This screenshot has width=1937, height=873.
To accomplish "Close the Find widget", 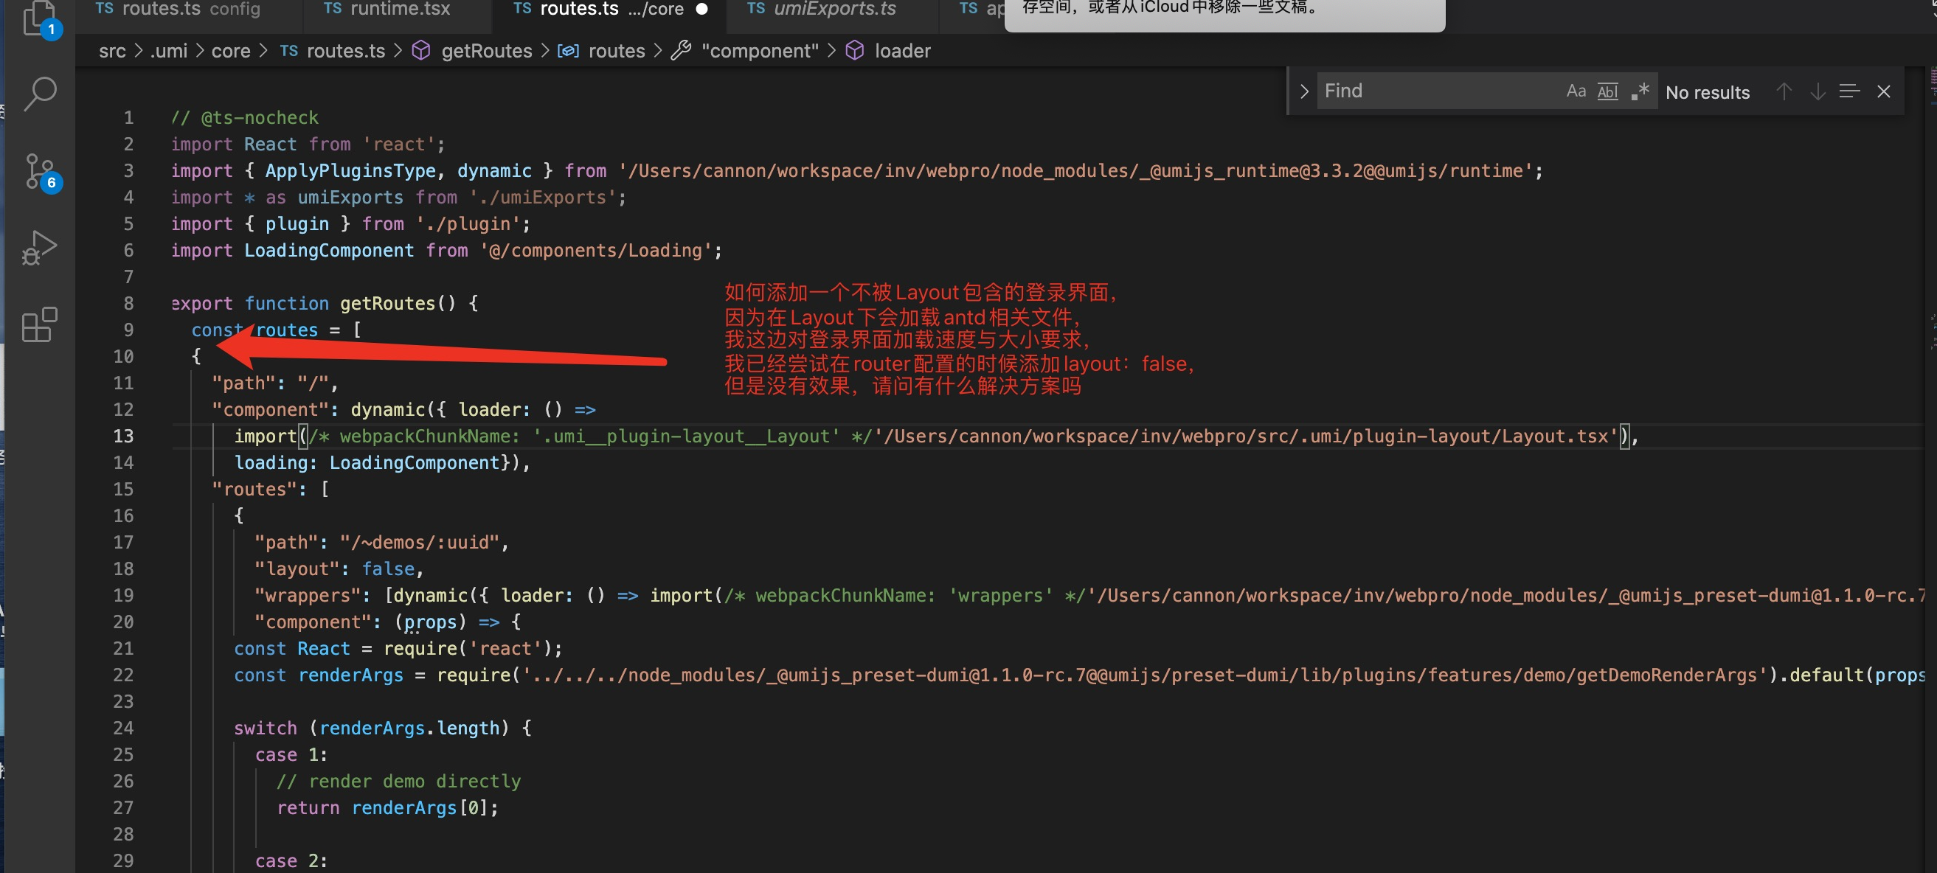I will tap(1885, 91).
